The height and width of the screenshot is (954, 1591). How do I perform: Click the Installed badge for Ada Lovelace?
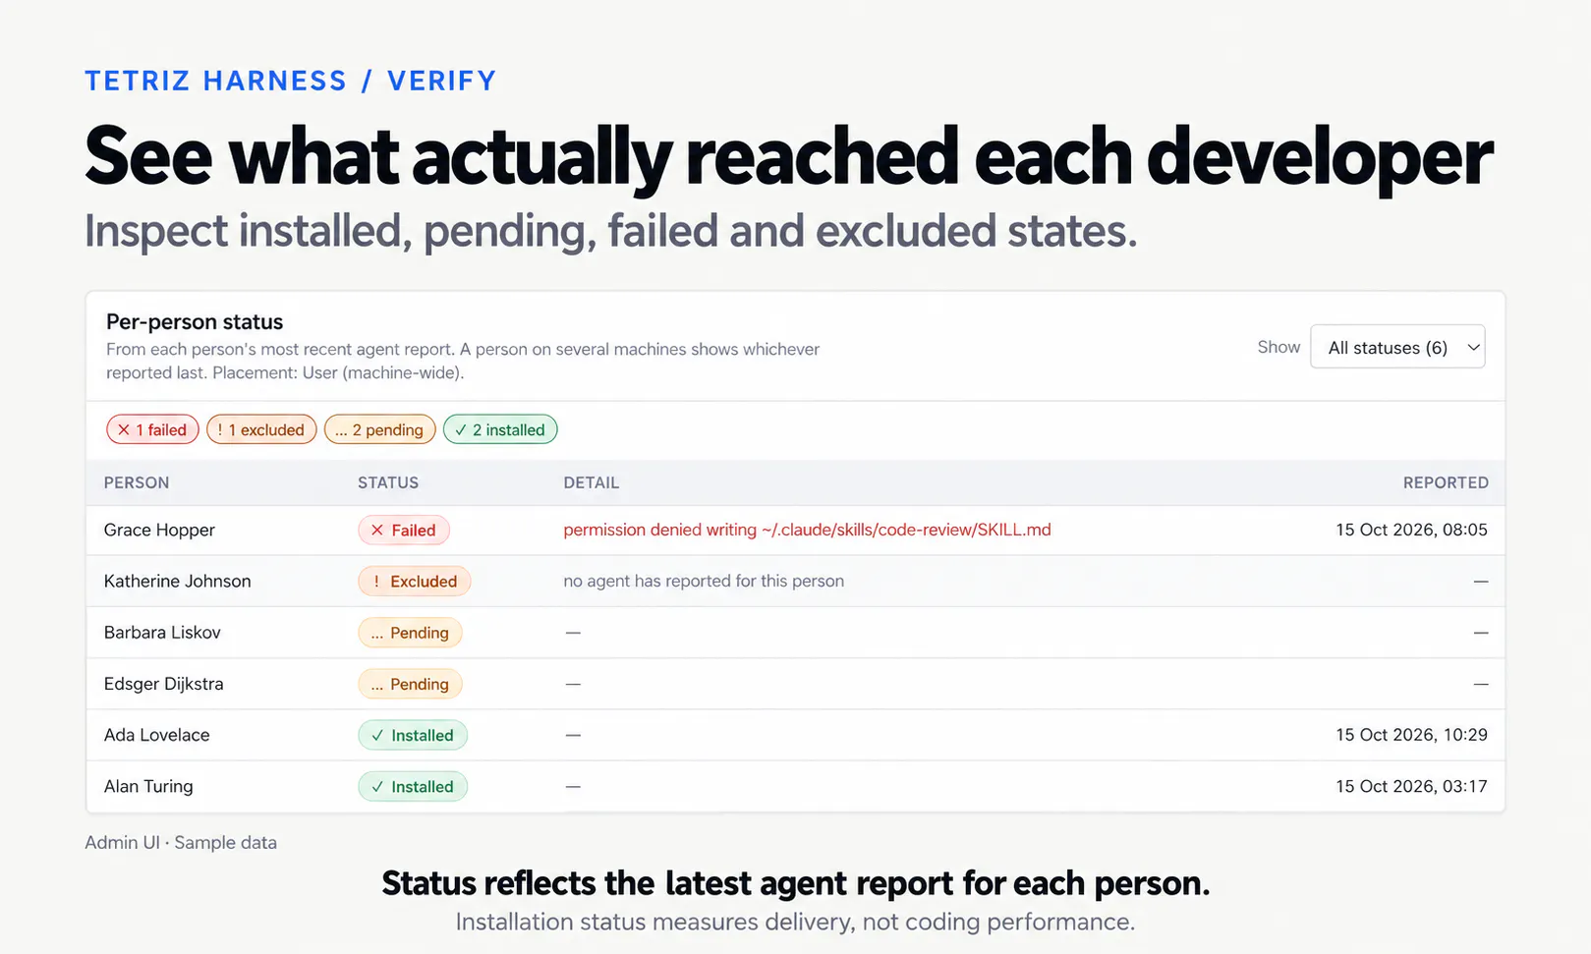coord(413,735)
